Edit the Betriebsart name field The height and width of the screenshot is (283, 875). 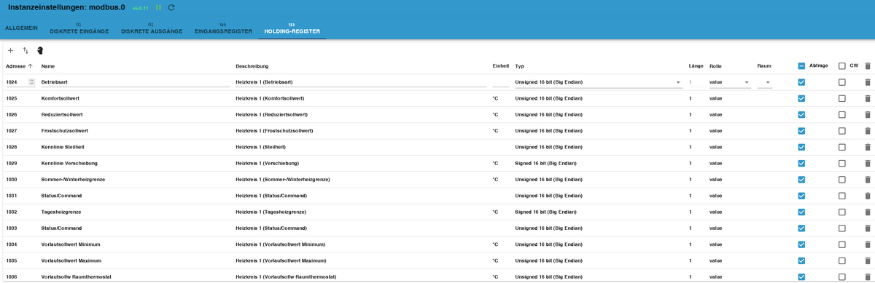(135, 82)
